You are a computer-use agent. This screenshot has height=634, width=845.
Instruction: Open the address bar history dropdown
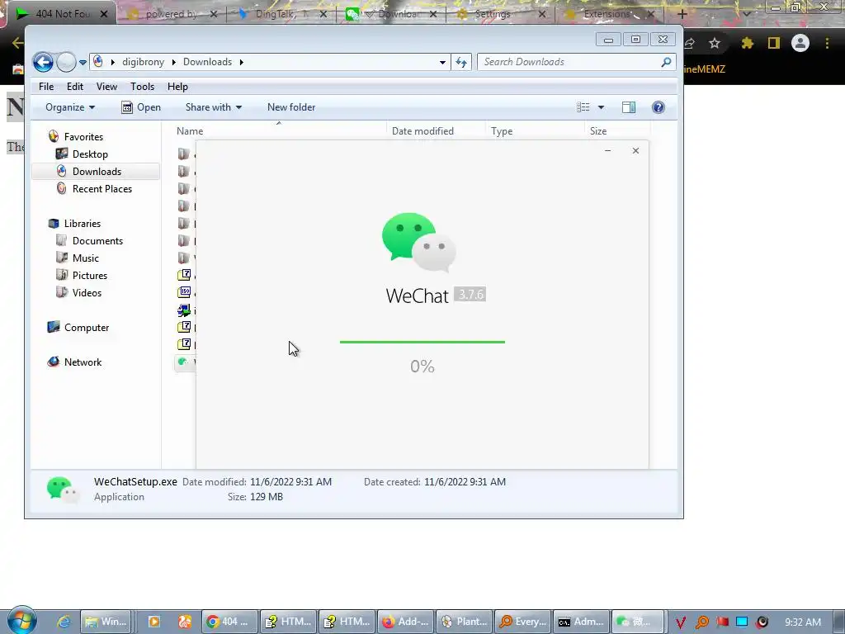(442, 63)
